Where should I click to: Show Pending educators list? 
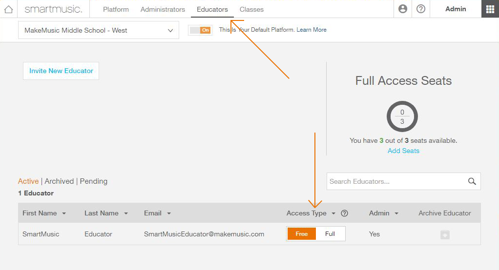(94, 181)
